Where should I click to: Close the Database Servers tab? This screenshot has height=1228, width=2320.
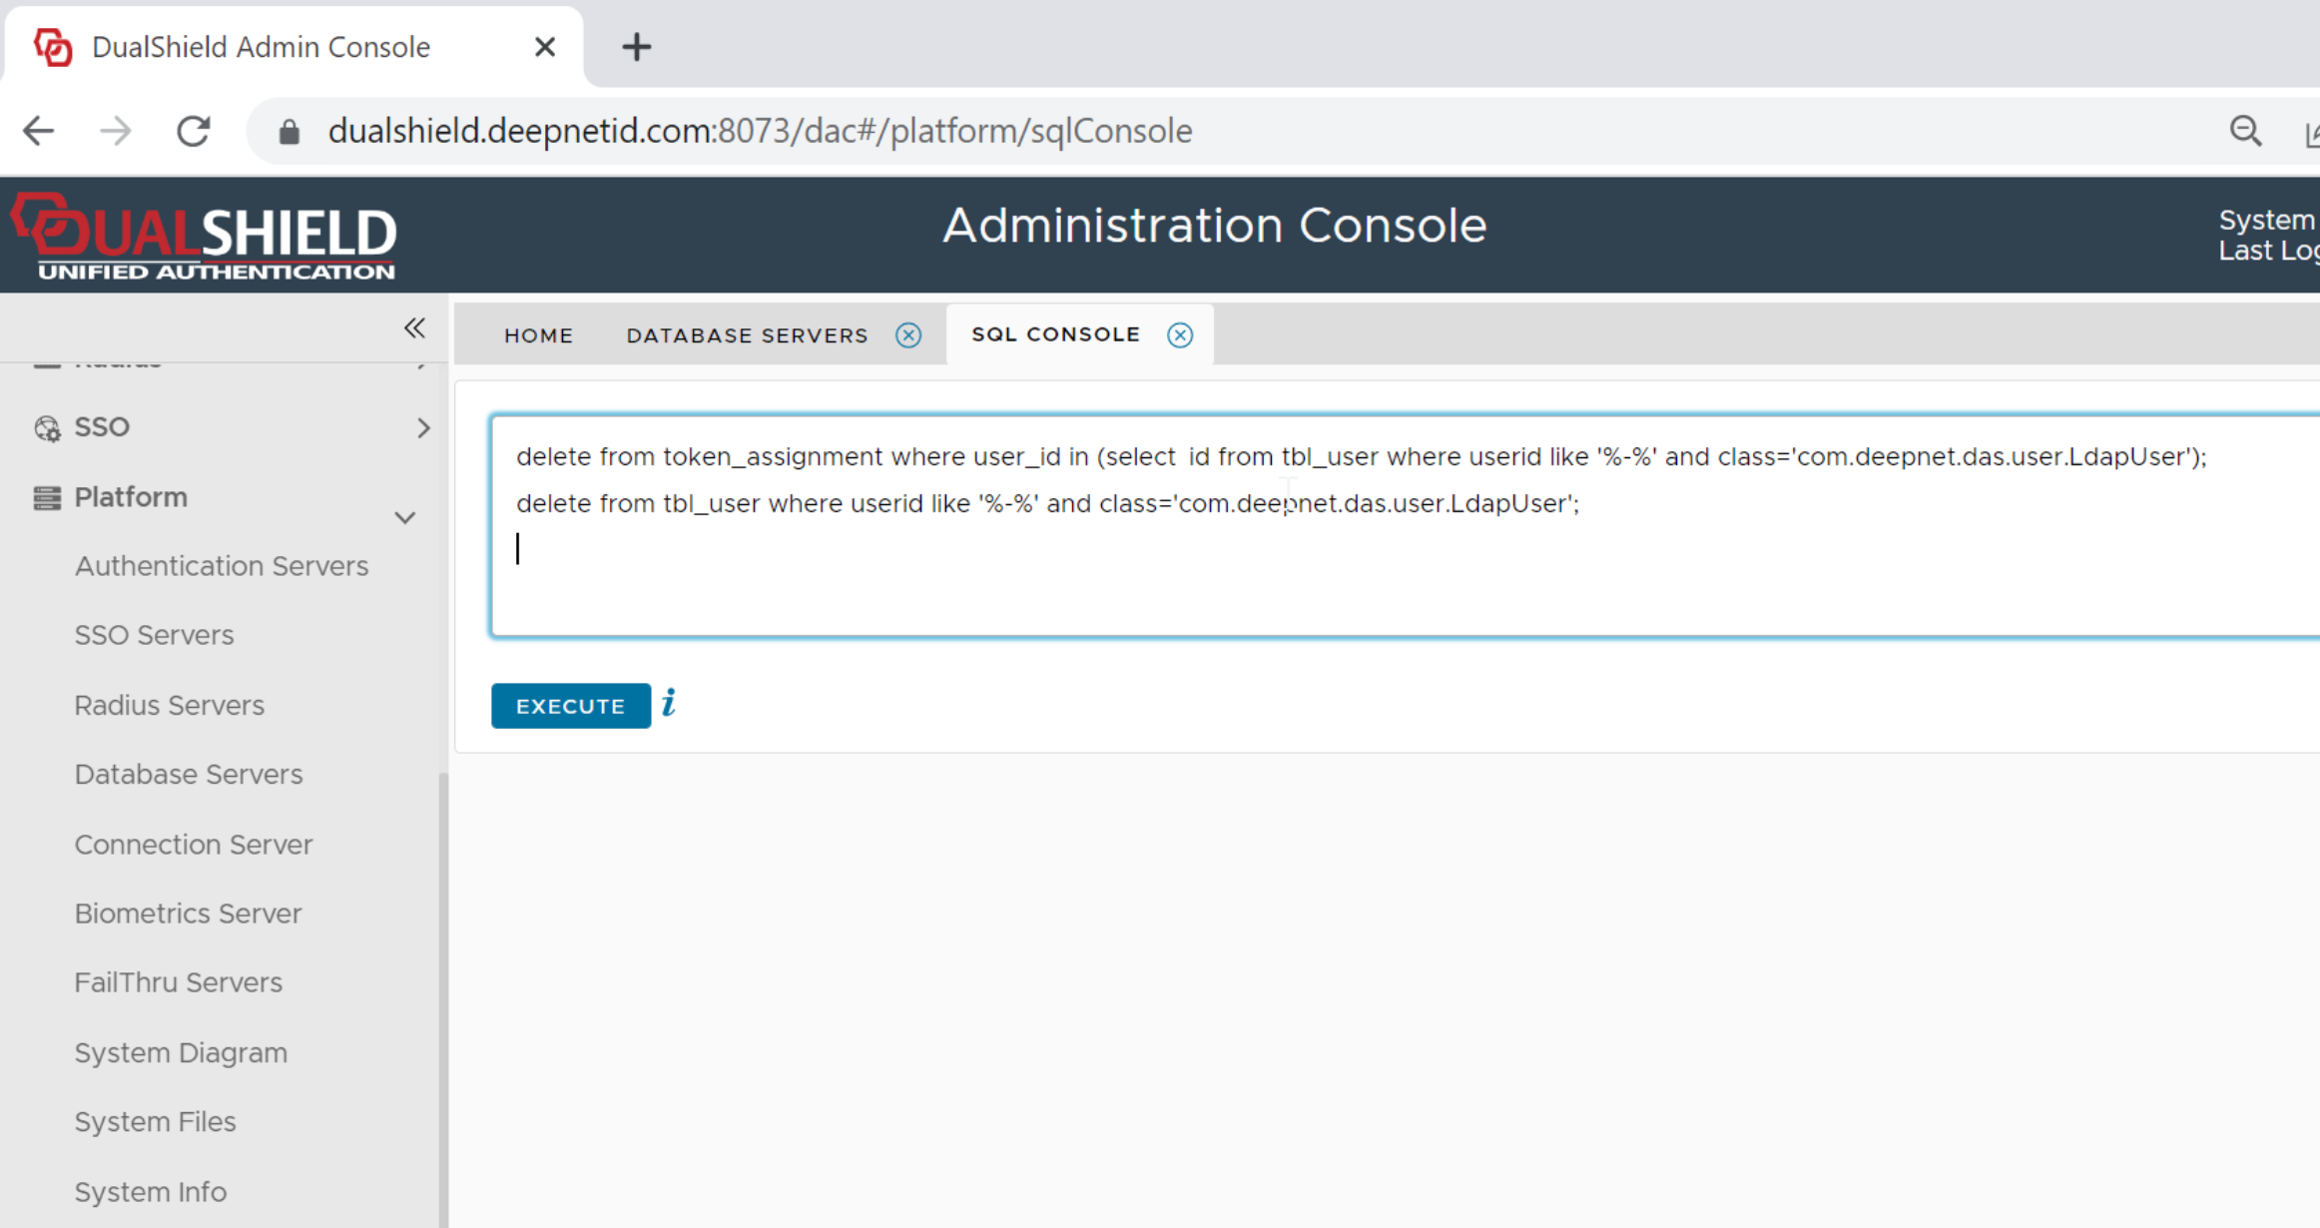(x=908, y=335)
